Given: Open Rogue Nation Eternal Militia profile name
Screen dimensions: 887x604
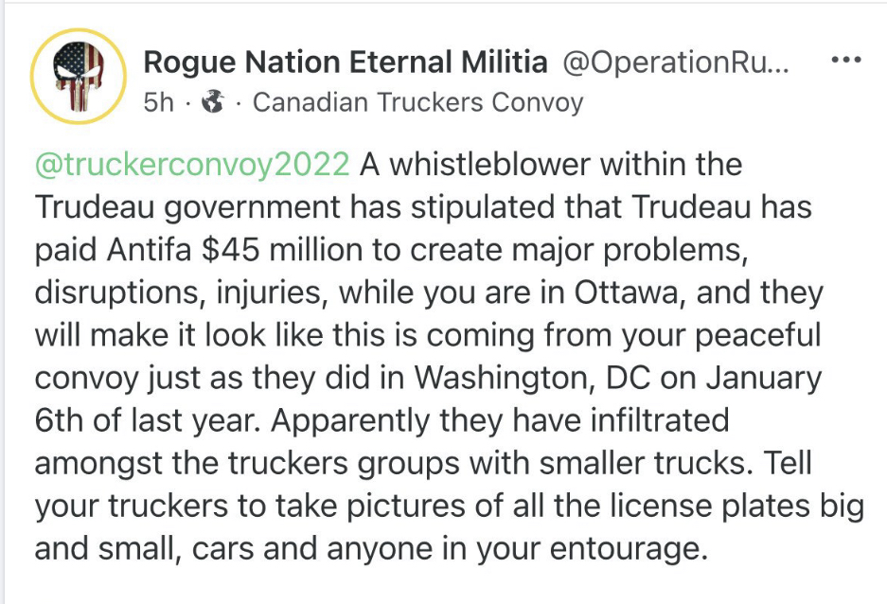Looking at the screenshot, I should 346,62.
